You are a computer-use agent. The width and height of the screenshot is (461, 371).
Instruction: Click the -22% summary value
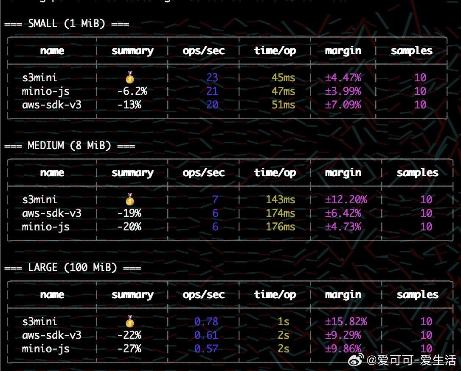coord(129,335)
